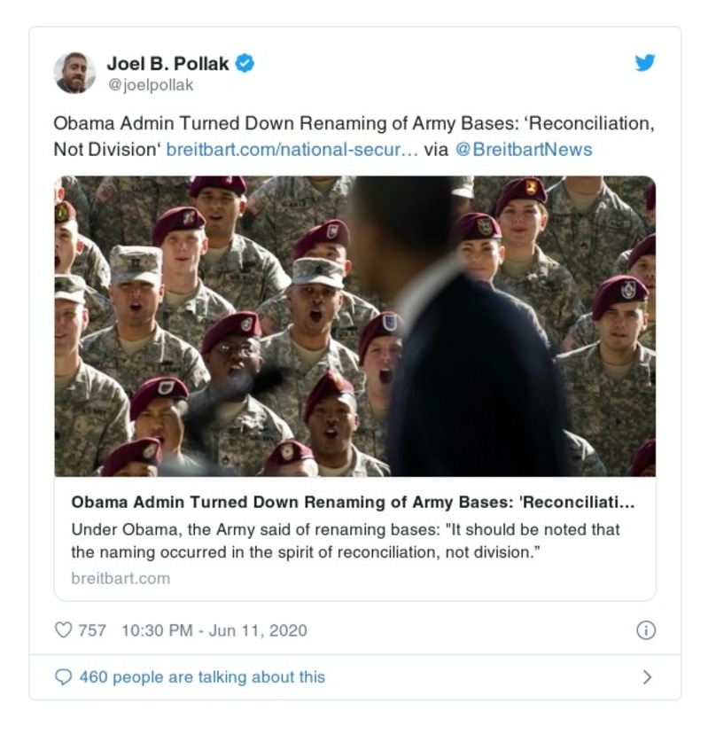Click the Twitter bird logo
This screenshot has width=708, height=742.
pos(645,63)
